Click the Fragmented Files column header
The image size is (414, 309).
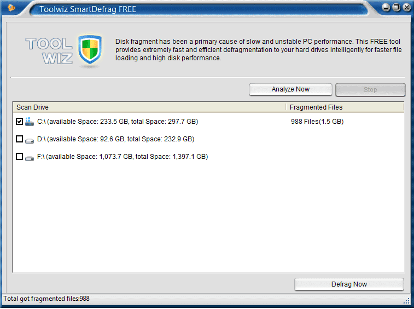345,107
